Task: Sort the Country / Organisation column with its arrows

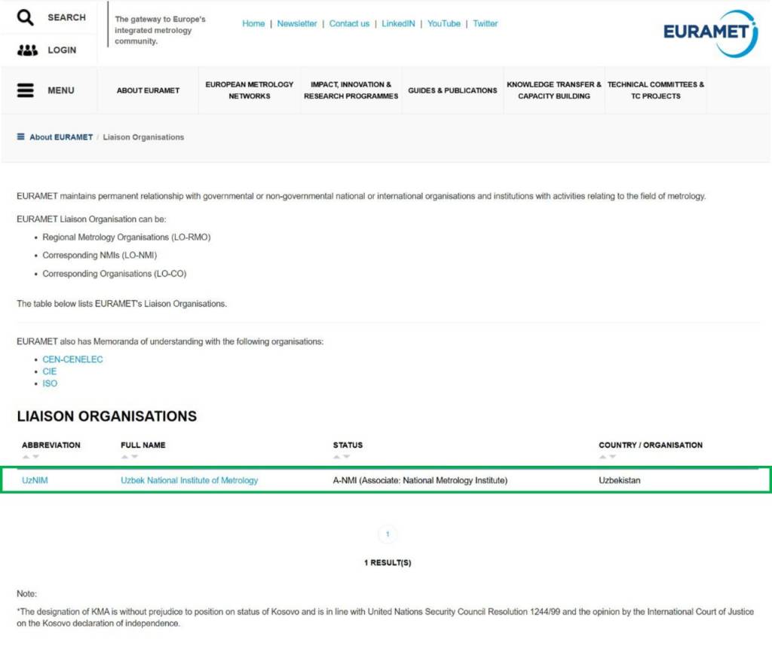Action: [608, 457]
